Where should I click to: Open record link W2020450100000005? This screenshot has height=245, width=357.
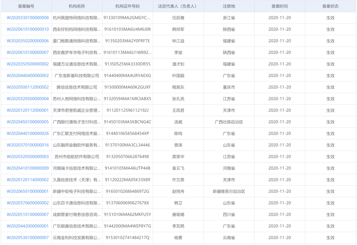click(28, 122)
